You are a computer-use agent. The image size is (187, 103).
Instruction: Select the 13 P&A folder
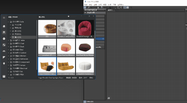18,74
